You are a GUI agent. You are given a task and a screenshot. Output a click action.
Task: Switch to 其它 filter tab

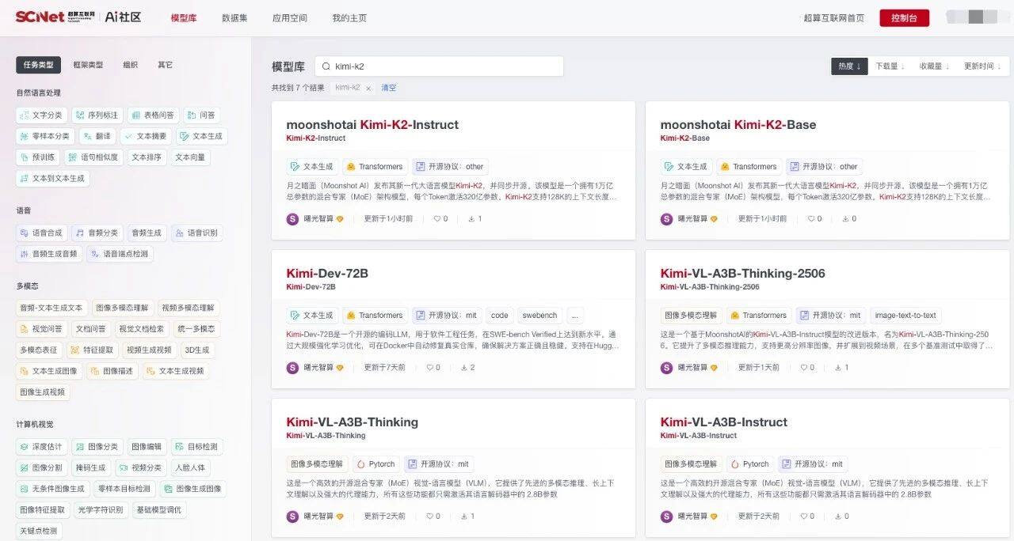[x=165, y=65]
